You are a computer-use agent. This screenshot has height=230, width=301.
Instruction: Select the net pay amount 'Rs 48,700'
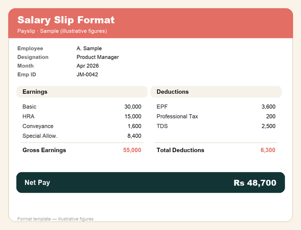click(255, 183)
